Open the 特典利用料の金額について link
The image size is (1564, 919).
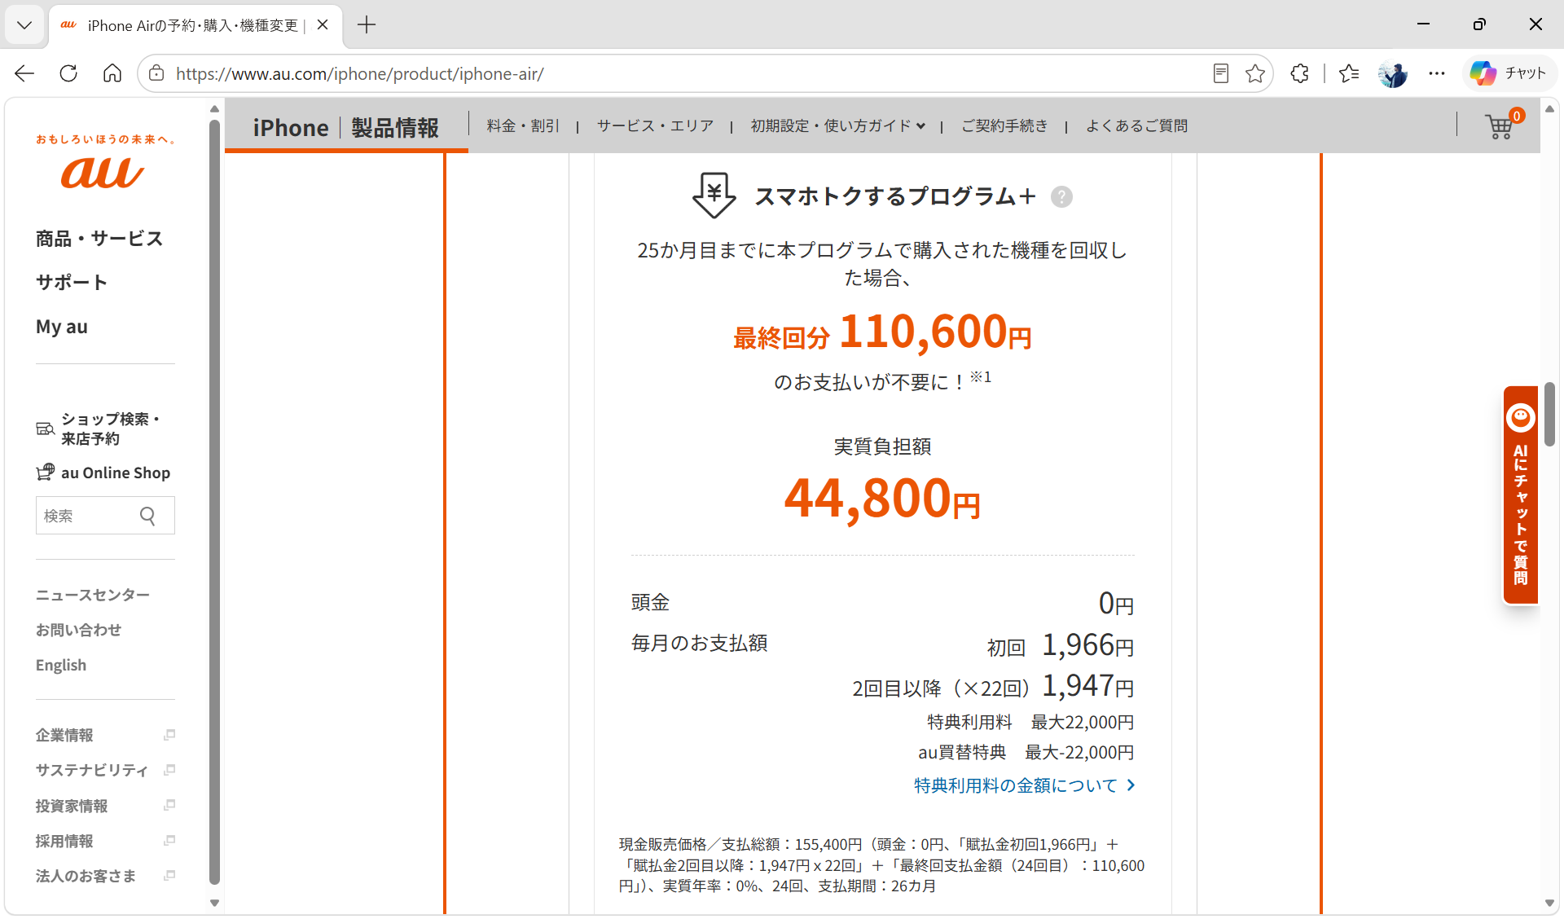[1025, 785]
